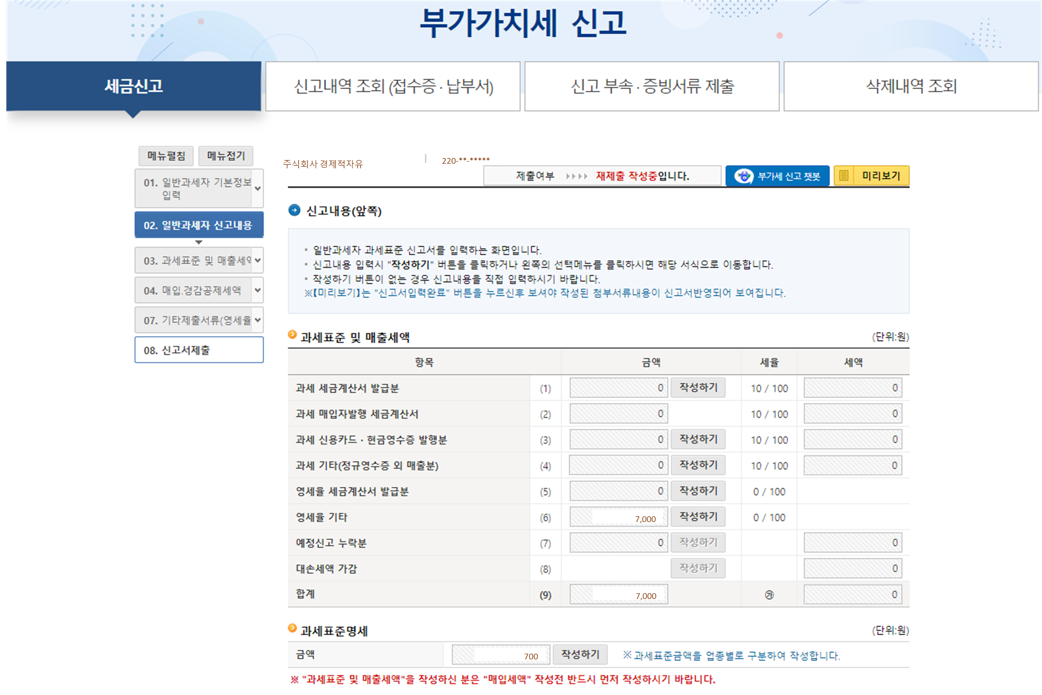1042x695 pixels.
Task: Expand the 01. 일반과세자 기본정보 입력 menu
Action: tap(257, 188)
